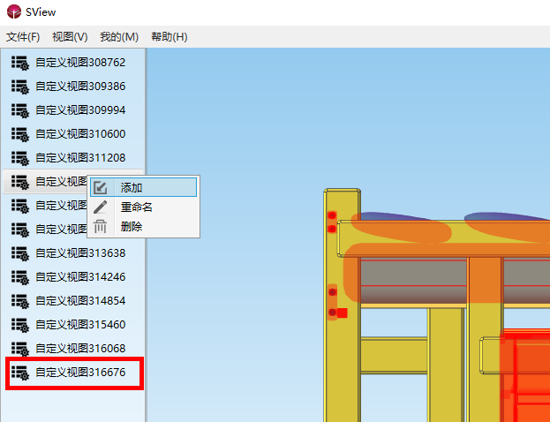
Task: Click the list icon of 自定义视图314854
Action: [x=20, y=301]
